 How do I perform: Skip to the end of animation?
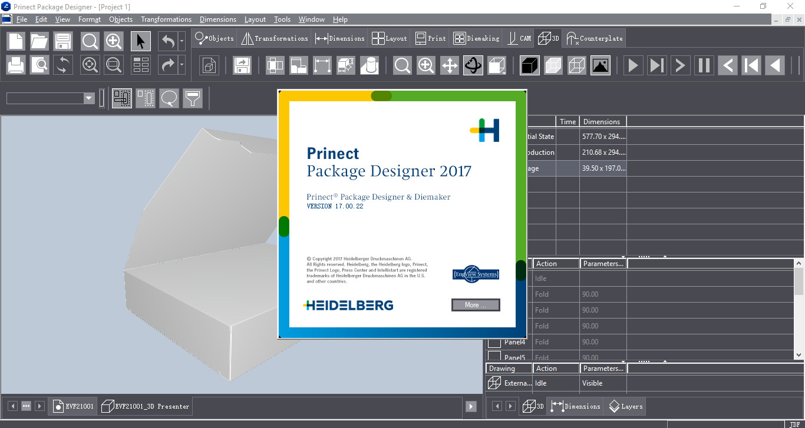656,65
